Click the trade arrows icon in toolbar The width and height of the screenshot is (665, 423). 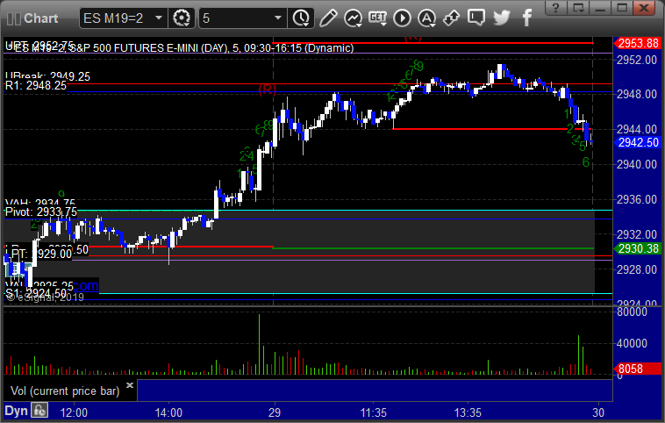click(451, 18)
